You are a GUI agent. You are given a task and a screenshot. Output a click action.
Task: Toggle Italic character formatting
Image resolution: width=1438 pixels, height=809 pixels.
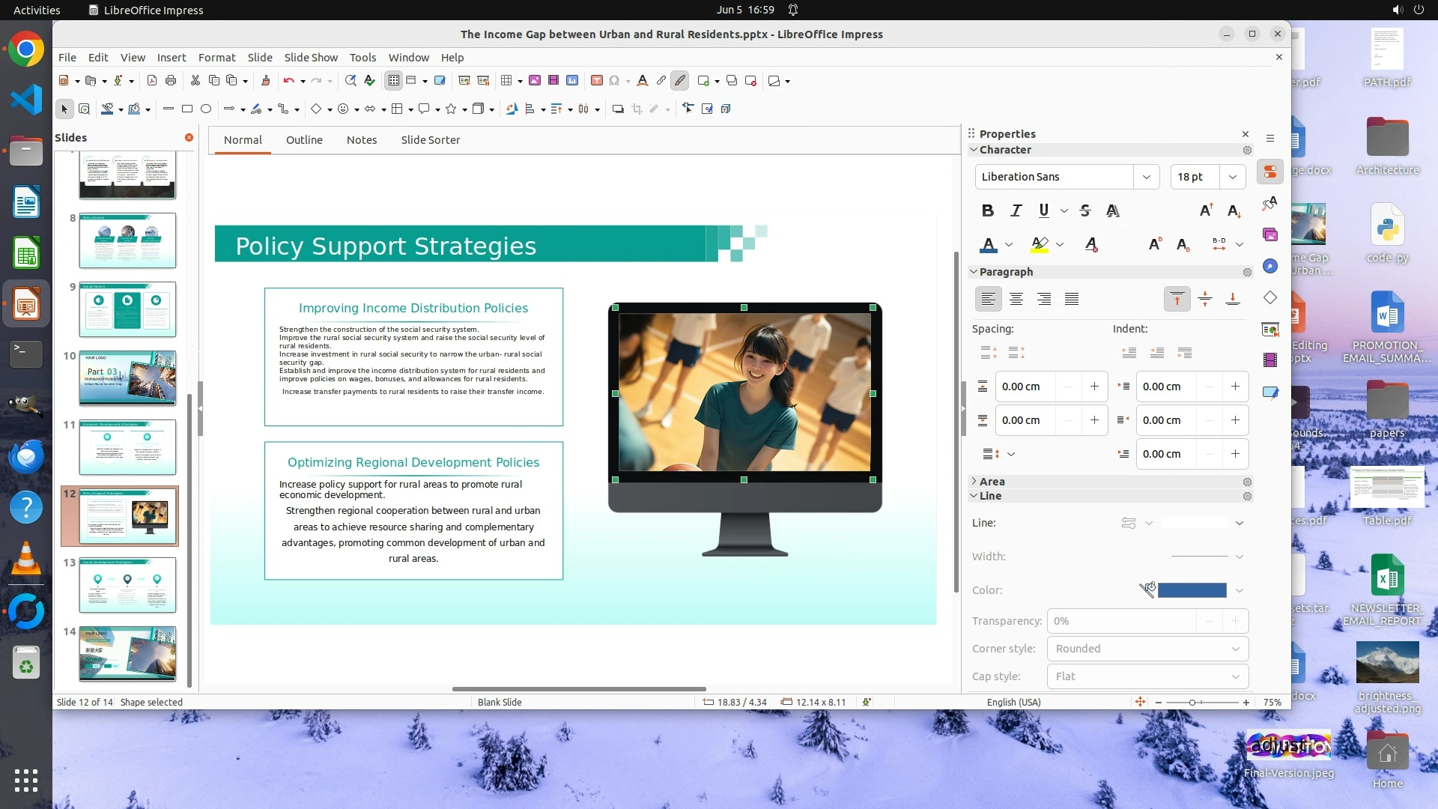point(1016,211)
